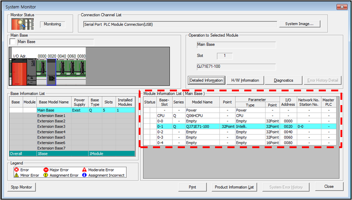Select the 0-0 Empty slot row
This screenshot has height=200, width=352.
click(240, 121)
